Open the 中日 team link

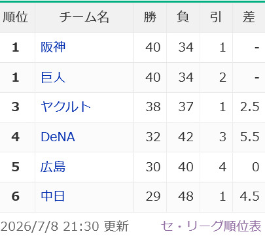53,196
